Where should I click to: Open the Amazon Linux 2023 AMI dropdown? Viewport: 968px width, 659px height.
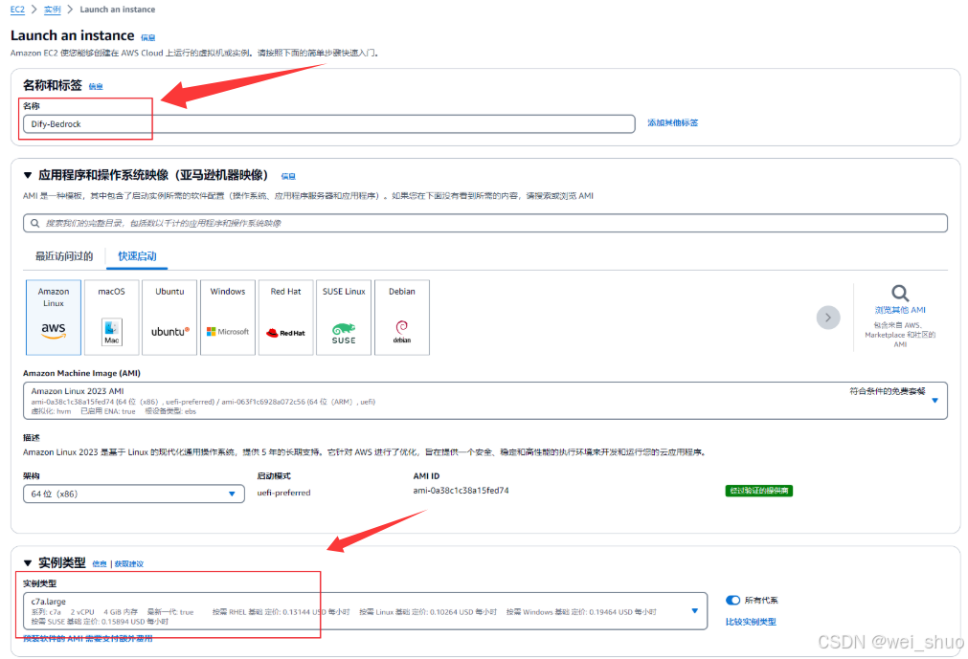(935, 401)
